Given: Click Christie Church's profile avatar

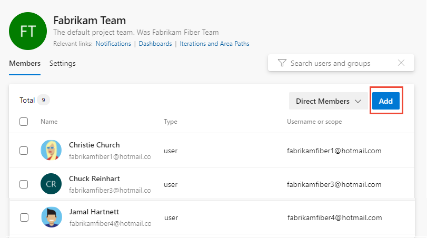Looking at the screenshot, I should [51, 151].
